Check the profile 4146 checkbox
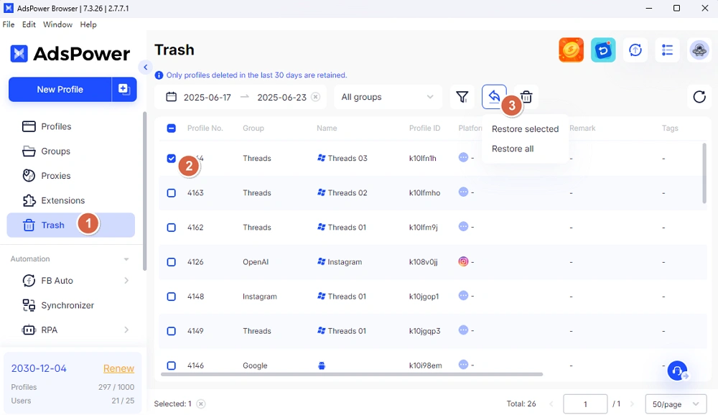This screenshot has height=415, width=718. tap(172, 365)
